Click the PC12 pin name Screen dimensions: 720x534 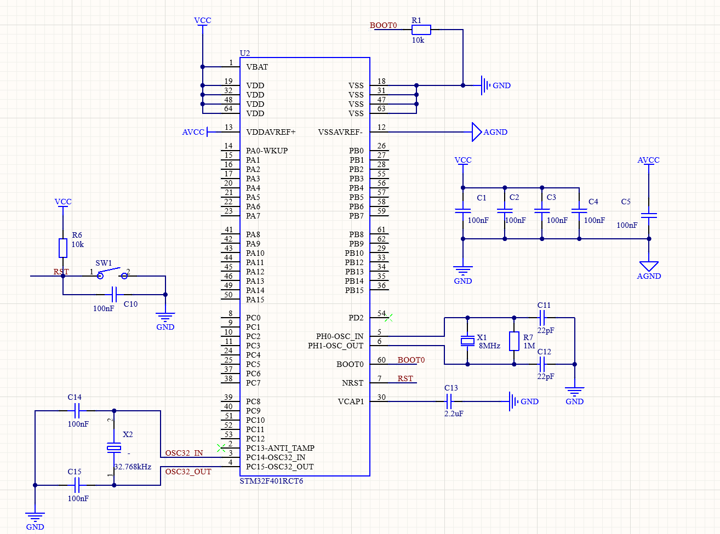[255, 439]
